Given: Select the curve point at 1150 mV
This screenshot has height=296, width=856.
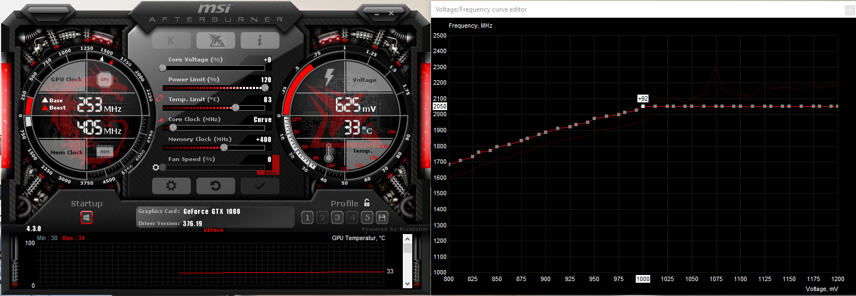Looking at the screenshot, I should click(x=789, y=106).
